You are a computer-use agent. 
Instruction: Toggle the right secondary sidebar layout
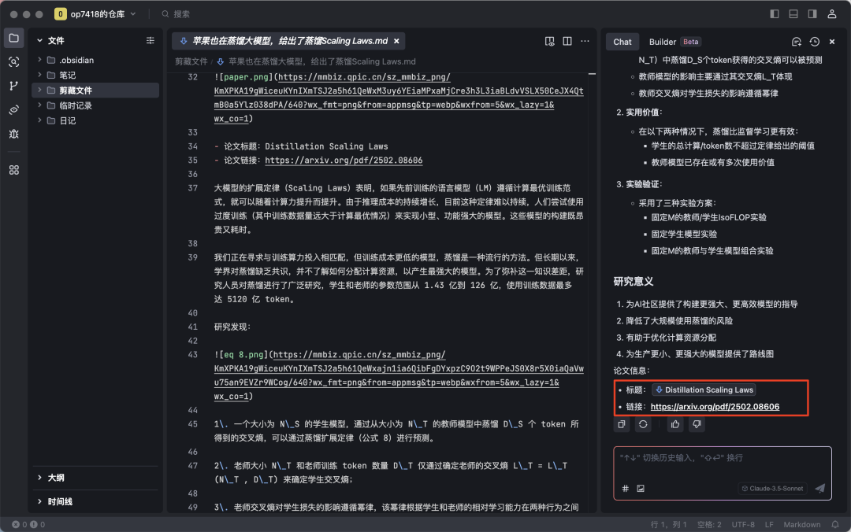812,14
